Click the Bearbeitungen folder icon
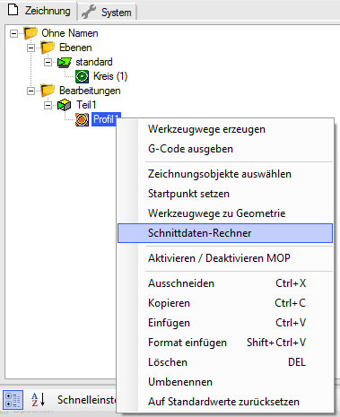 pos(48,91)
